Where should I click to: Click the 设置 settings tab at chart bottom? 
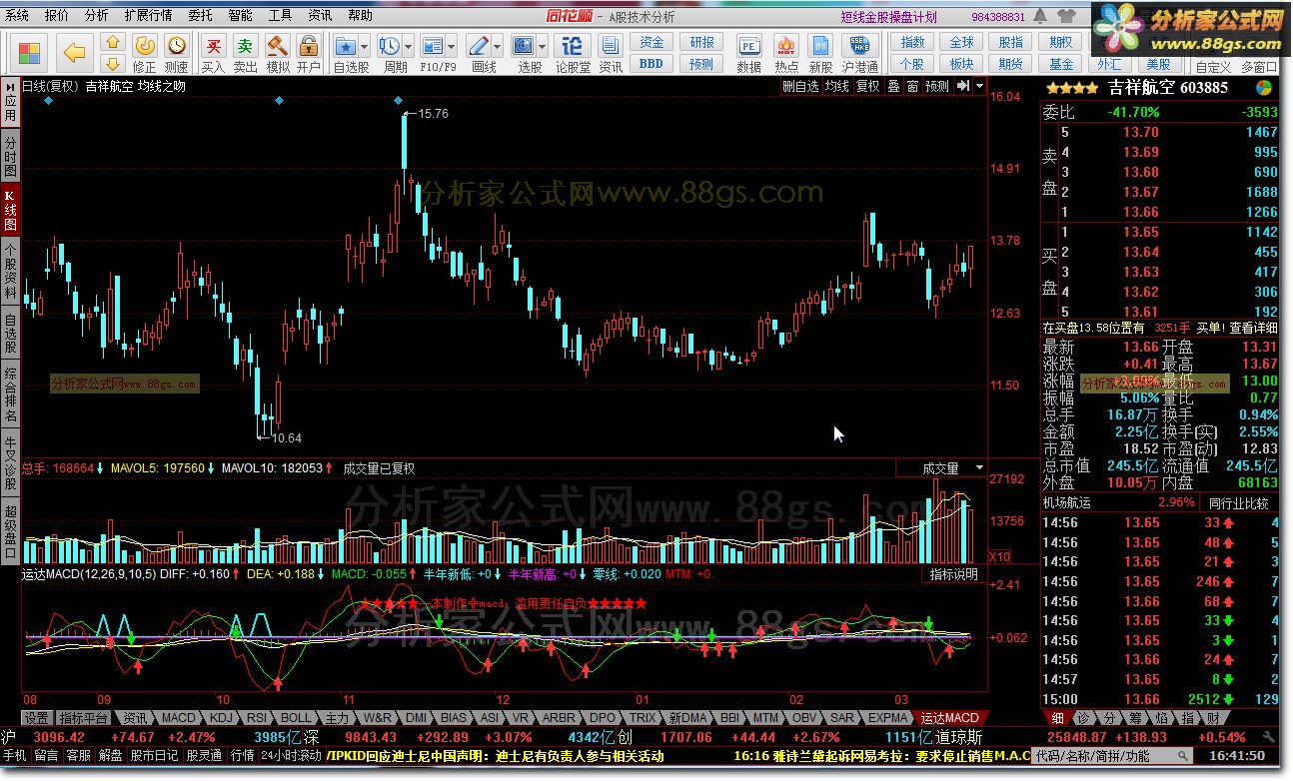(x=37, y=718)
